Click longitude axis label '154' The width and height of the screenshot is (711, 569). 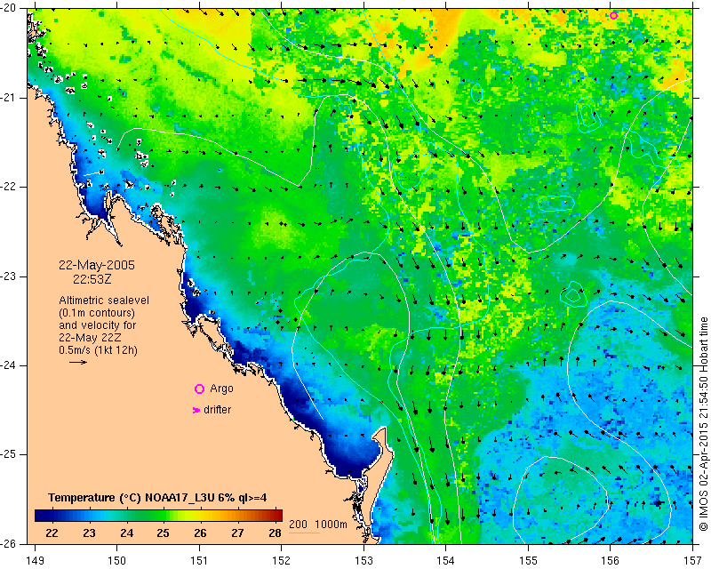tap(446, 561)
